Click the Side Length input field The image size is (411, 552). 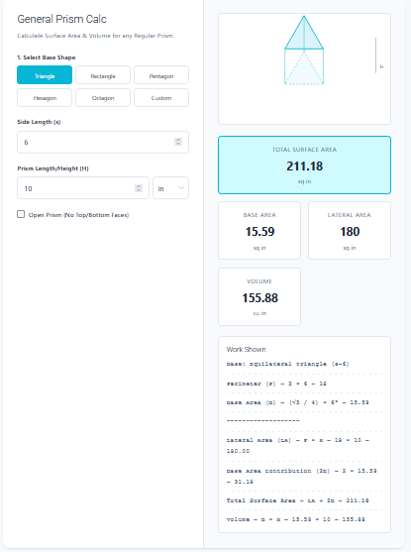pyautogui.click(x=103, y=143)
